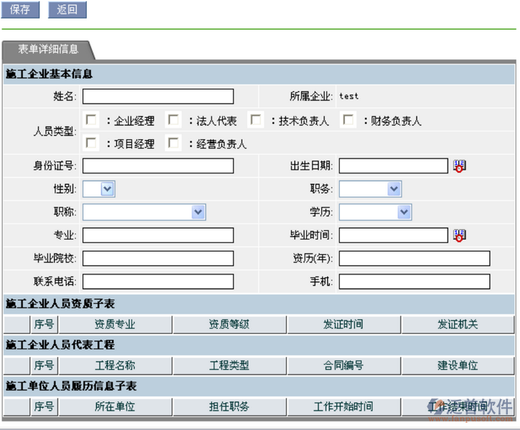Tick the 法人代表 checkbox
The height and width of the screenshot is (430, 520).
pos(173,120)
